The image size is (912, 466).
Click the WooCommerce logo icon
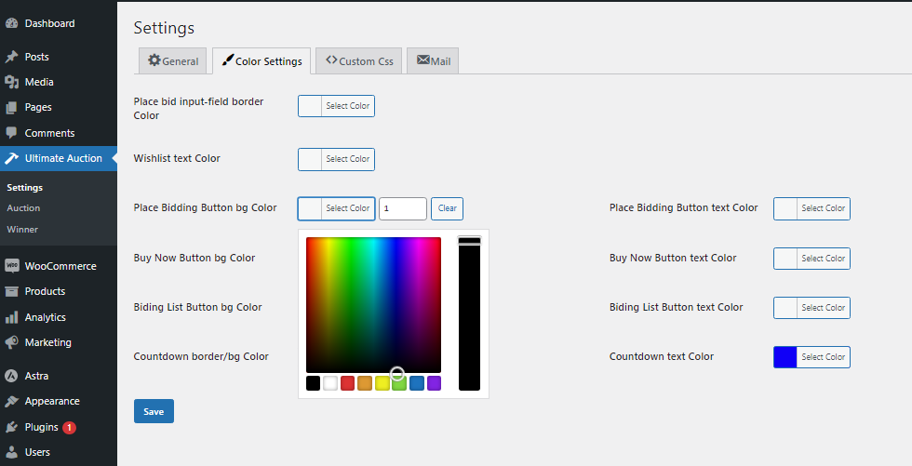coord(11,266)
